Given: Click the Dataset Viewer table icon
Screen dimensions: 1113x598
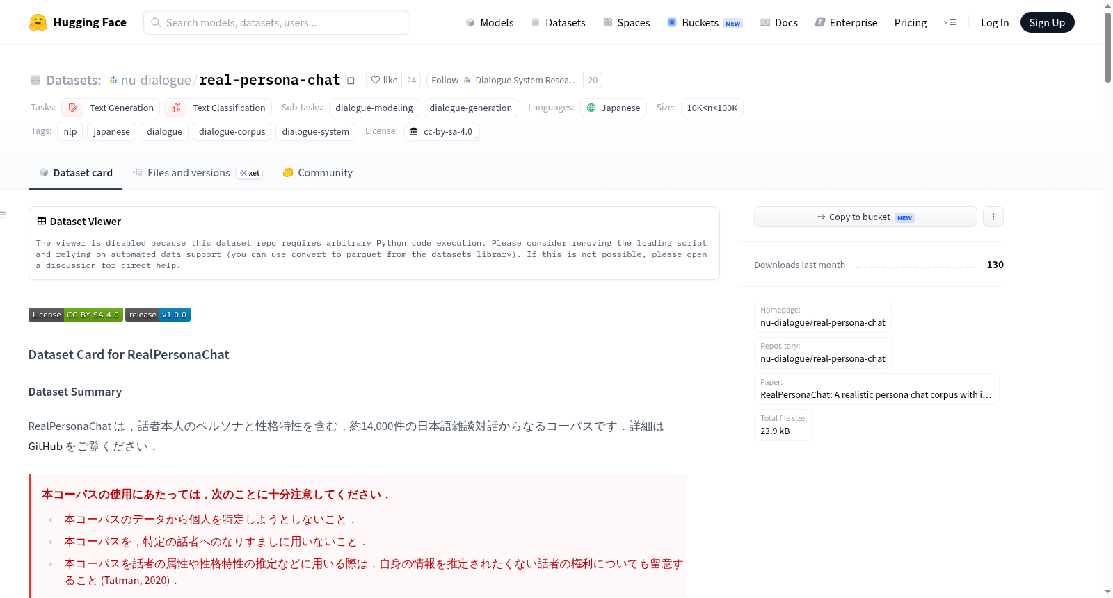Looking at the screenshot, I should pos(42,221).
